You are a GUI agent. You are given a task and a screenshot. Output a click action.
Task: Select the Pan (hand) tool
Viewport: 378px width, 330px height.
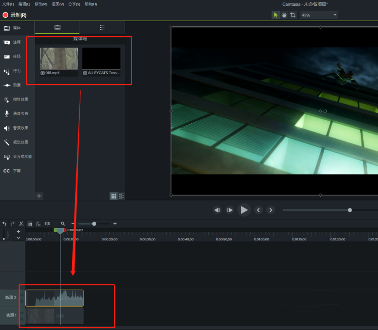[x=284, y=15]
